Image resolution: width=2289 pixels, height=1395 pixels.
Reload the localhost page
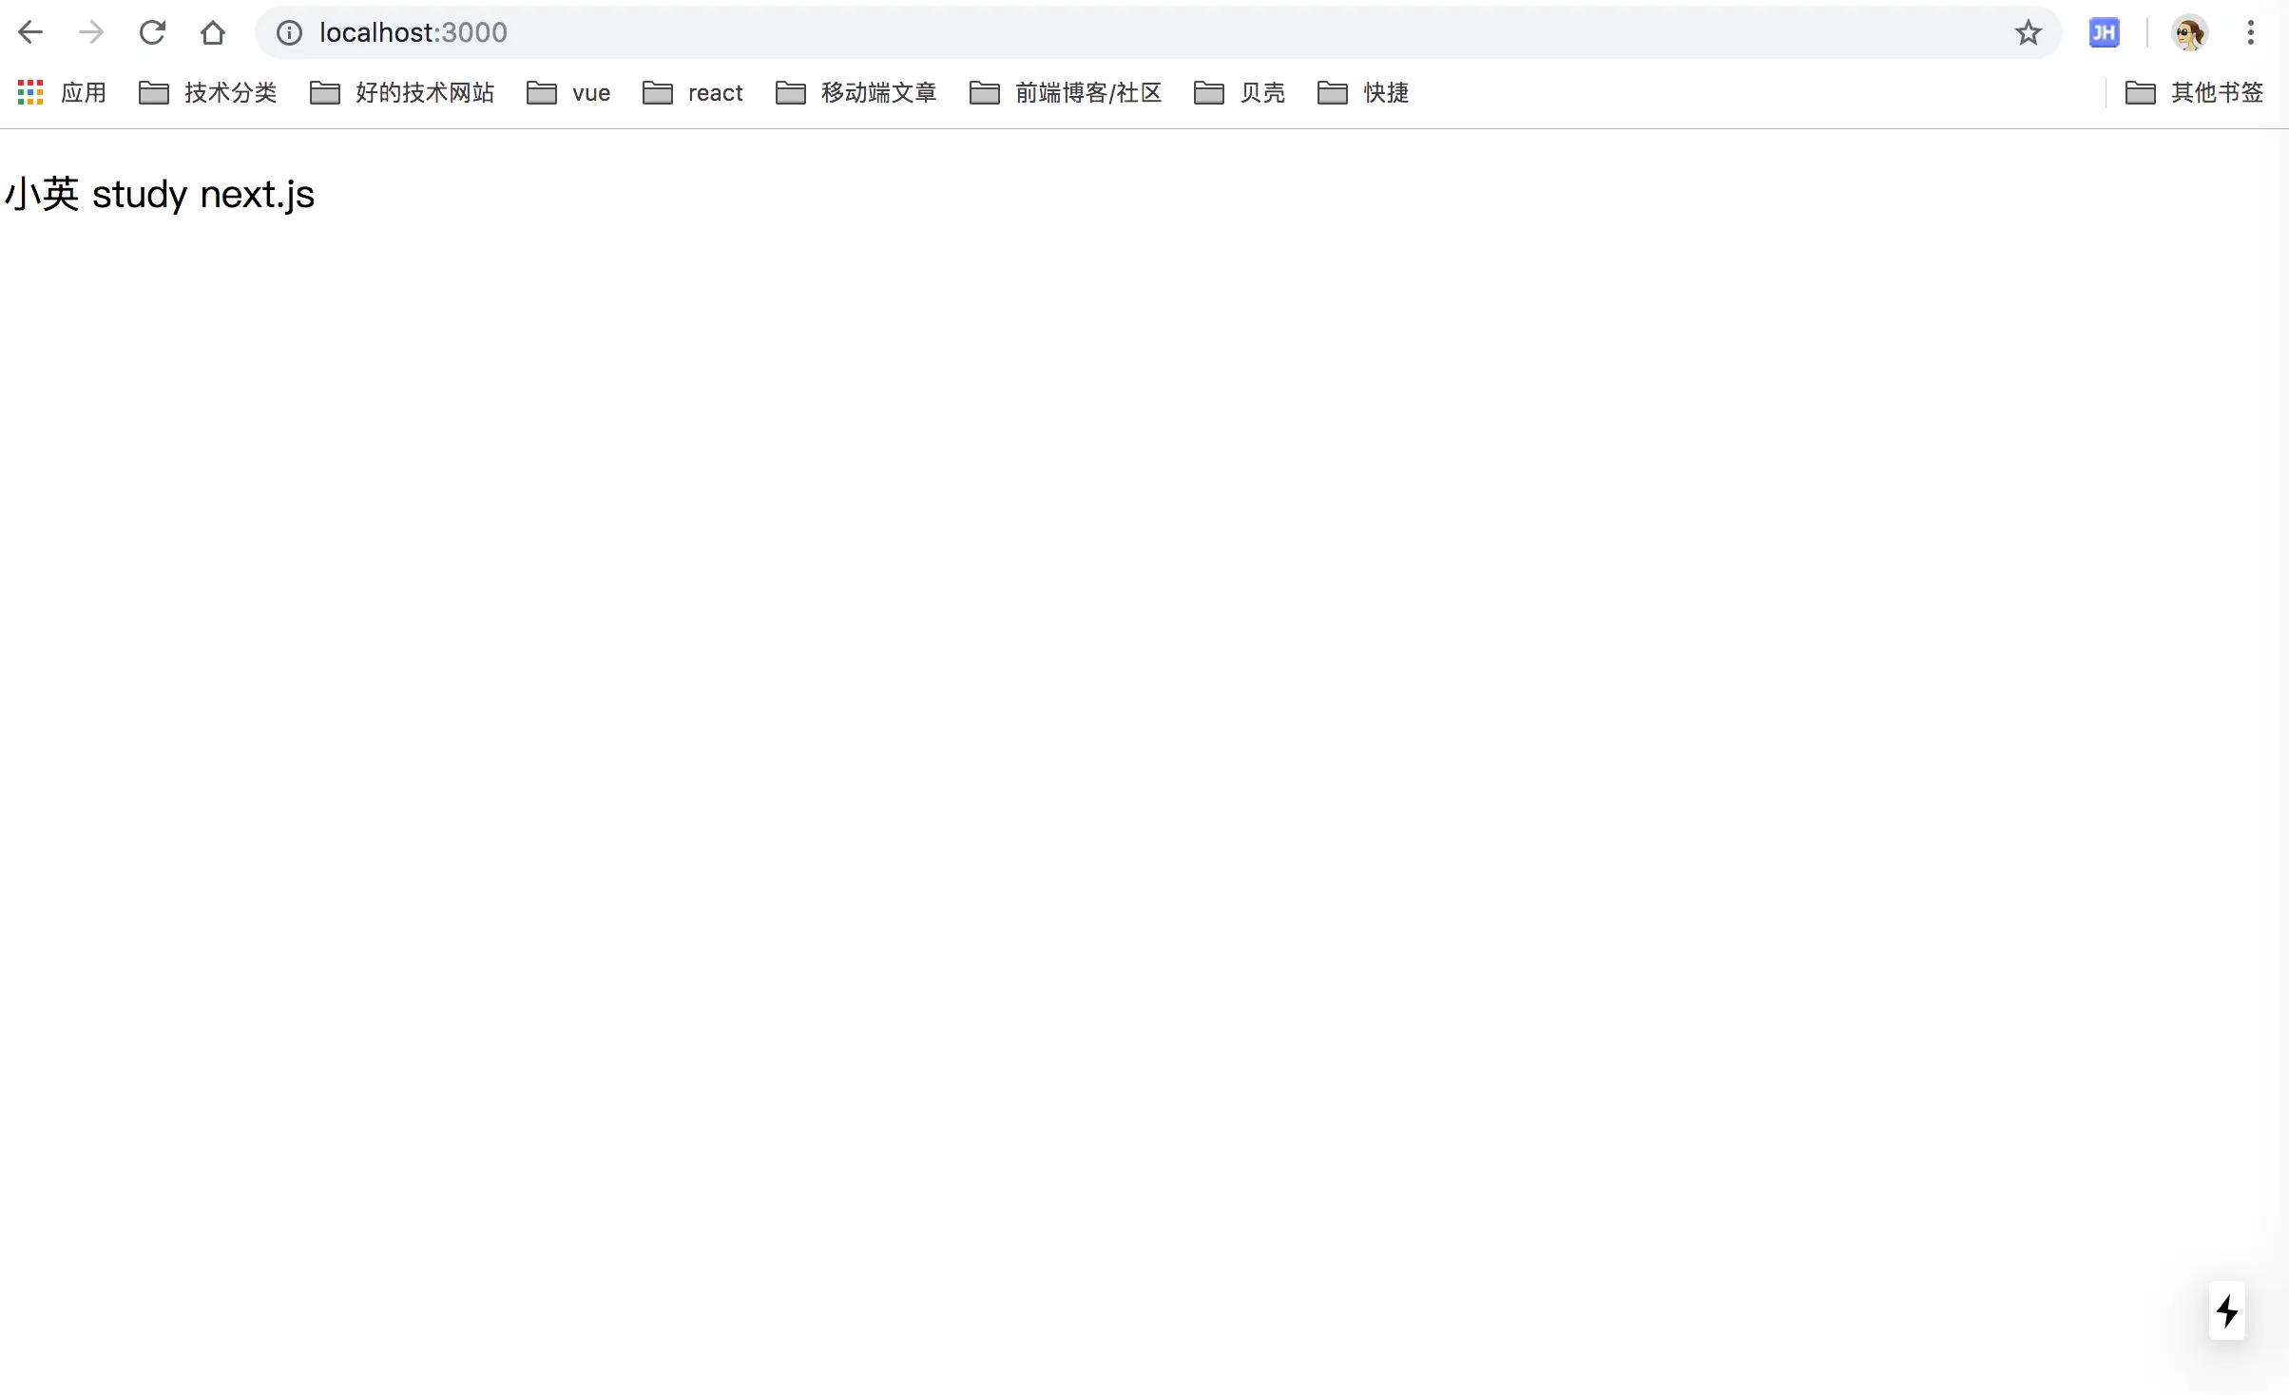pos(152,32)
